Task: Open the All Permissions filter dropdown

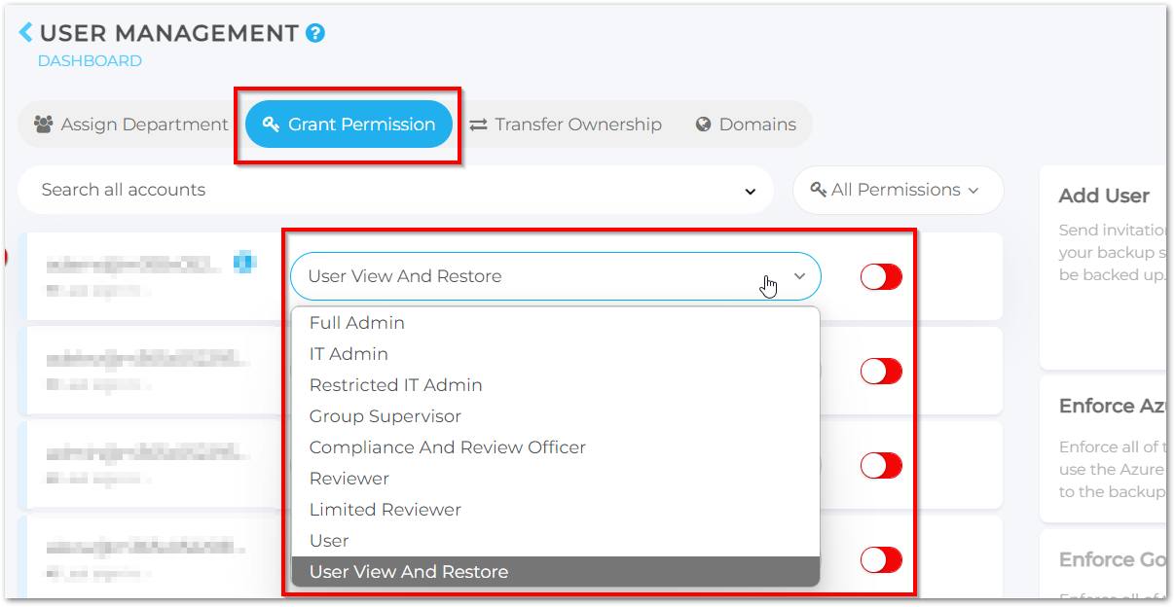Action: click(898, 190)
